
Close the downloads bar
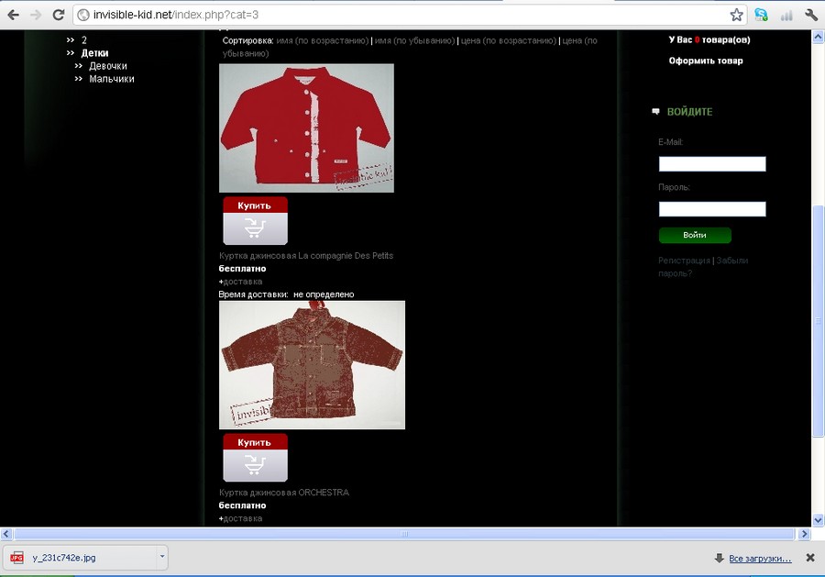click(810, 558)
